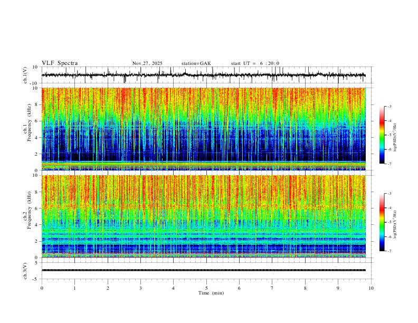
Task: Click the 'ch.3(V)' axis label
Action: [x=25, y=271]
